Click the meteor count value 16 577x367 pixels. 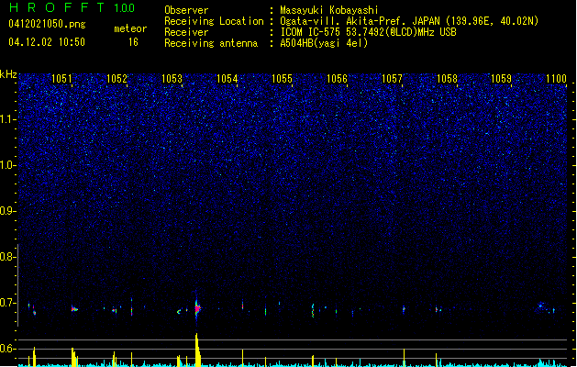coord(133,42)
